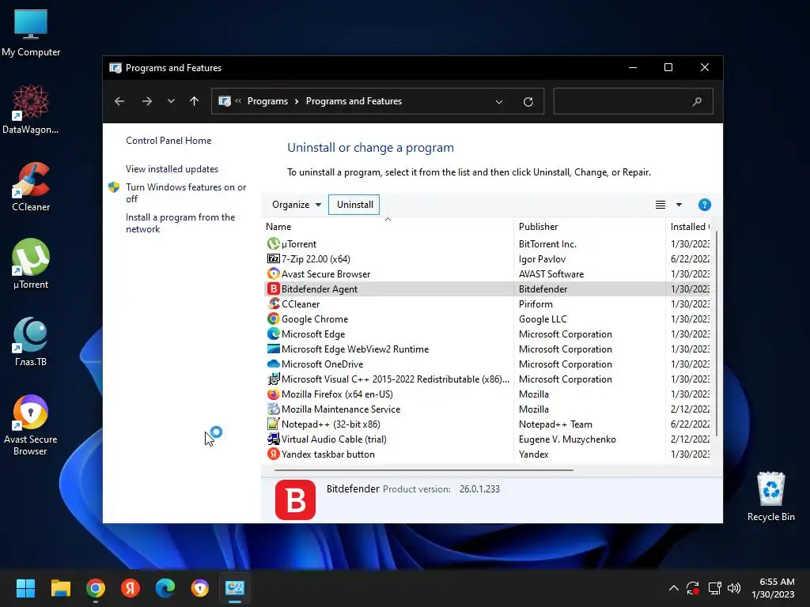Click the Microsoft Edge list icon

tap(273, 334)
